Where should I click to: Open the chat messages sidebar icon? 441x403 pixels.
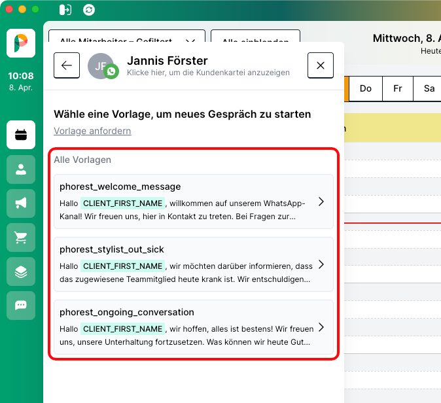[x=21, y=306]
